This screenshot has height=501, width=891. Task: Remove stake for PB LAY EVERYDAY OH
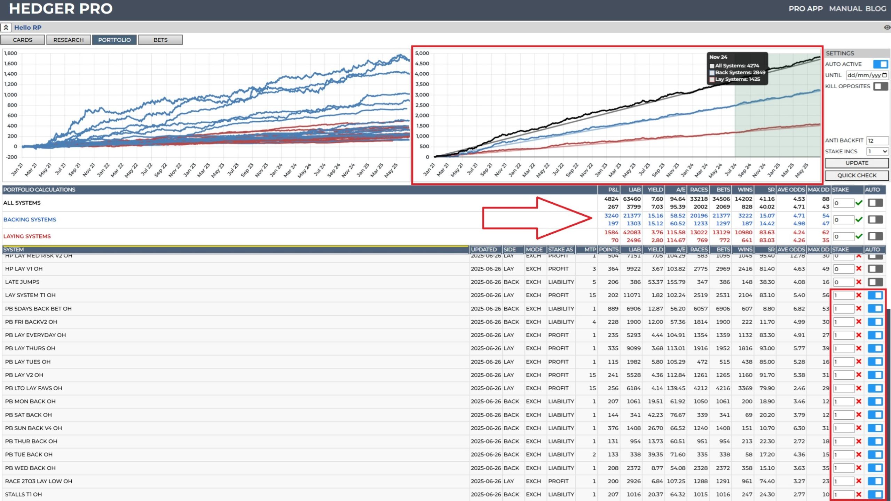point(859,335)
